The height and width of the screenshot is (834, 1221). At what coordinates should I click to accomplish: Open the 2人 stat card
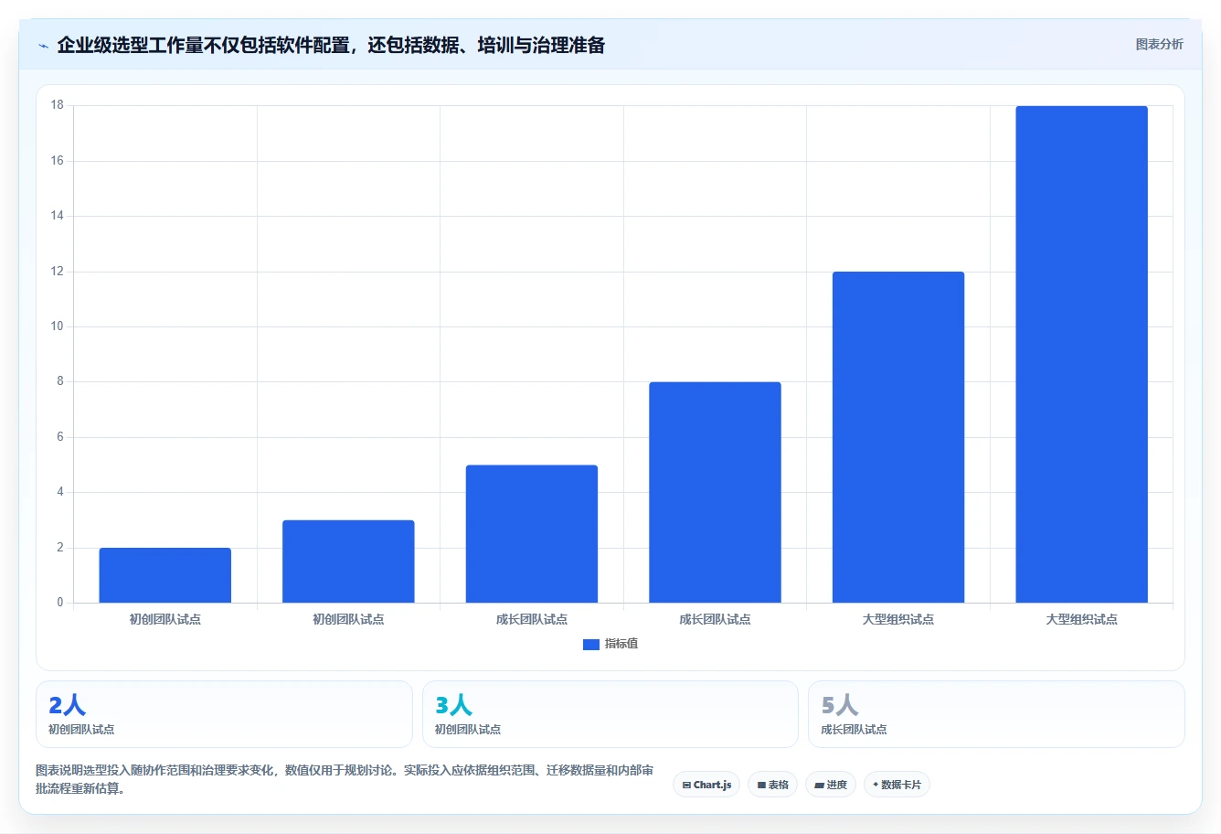tap(224, 714)
